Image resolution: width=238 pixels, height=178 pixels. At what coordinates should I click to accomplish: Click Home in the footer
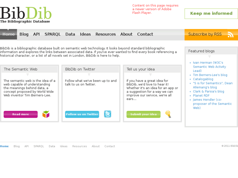4,146
